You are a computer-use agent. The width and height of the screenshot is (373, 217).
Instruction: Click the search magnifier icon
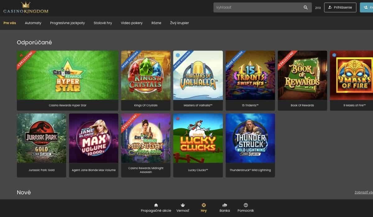tap(306, 7)
